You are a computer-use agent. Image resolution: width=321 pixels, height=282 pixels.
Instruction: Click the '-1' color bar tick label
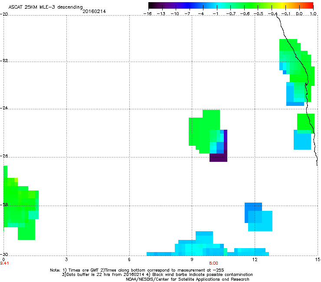[216, 14]
